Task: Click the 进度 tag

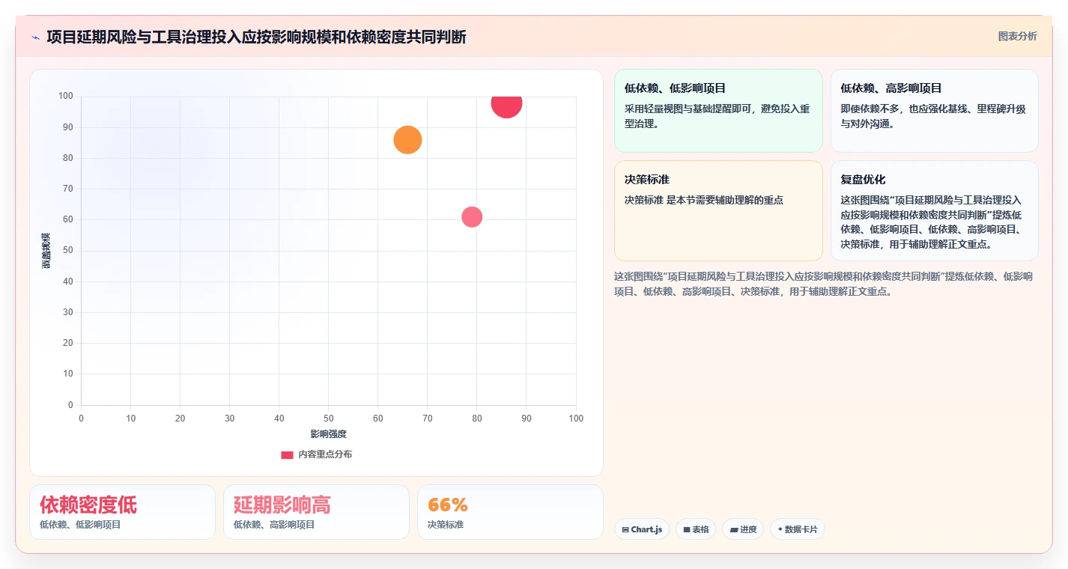Action: pos(743,529)
